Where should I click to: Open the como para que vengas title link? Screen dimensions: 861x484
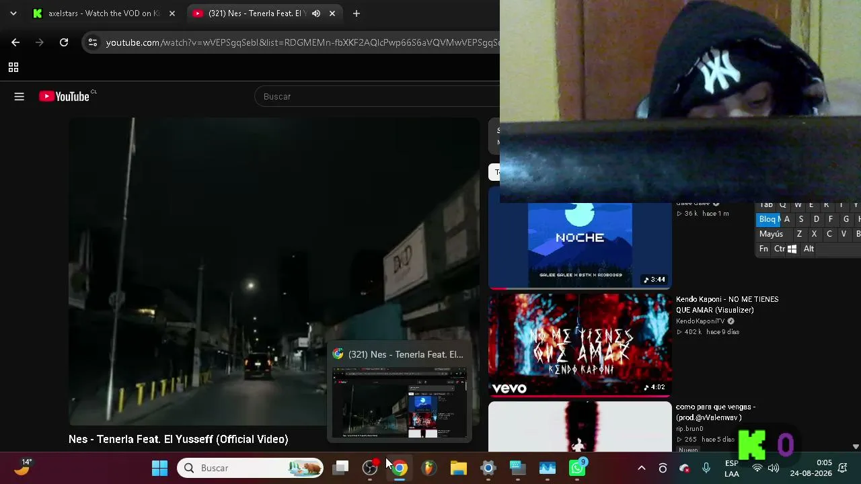click(716, 412)
